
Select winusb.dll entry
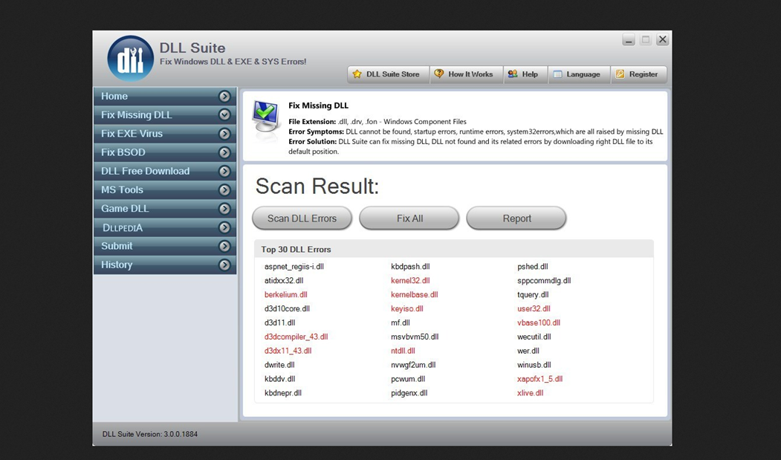click(534, 365)
